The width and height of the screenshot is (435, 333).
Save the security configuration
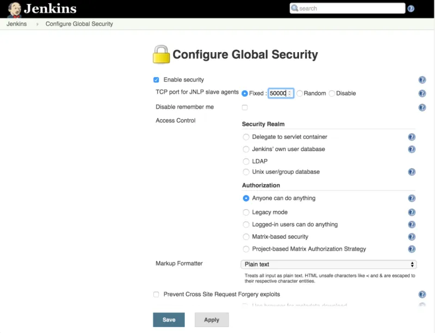point(169,319)
